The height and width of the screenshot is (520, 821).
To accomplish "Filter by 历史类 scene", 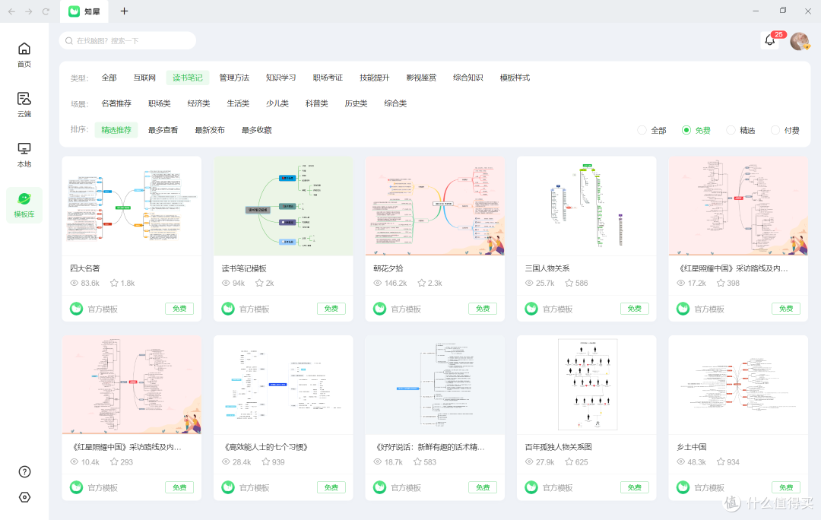I will tap(356, 103).
